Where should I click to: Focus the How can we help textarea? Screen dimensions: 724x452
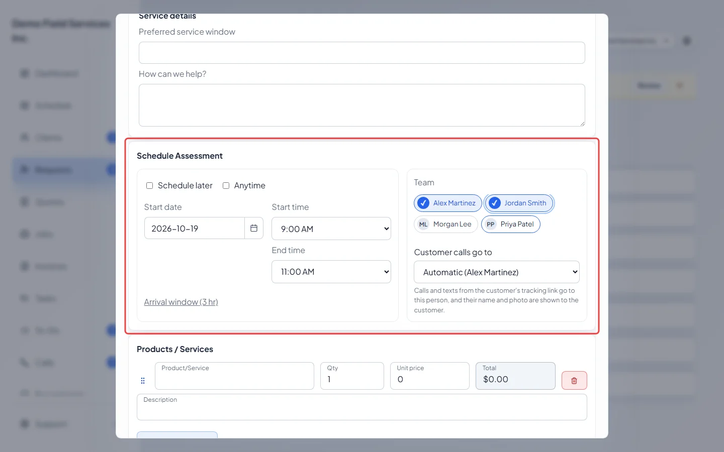click(362, 105)
